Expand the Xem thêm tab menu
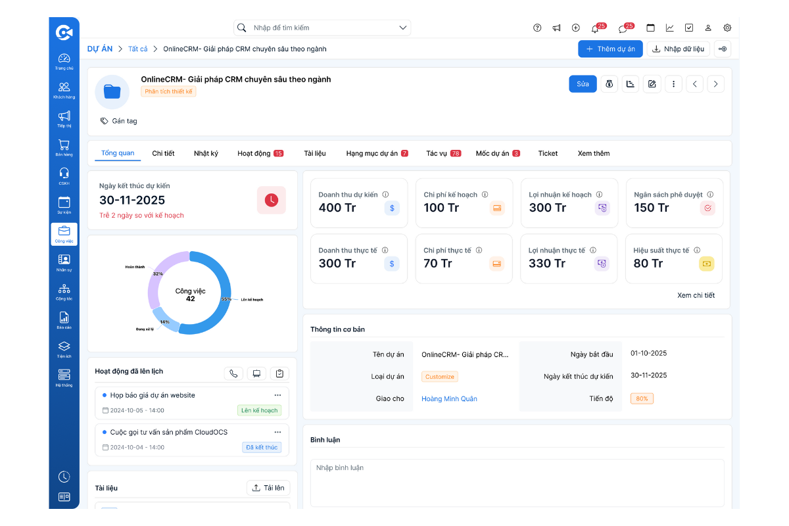This screenshot has width=789, height=526. (x=593, y=153)
